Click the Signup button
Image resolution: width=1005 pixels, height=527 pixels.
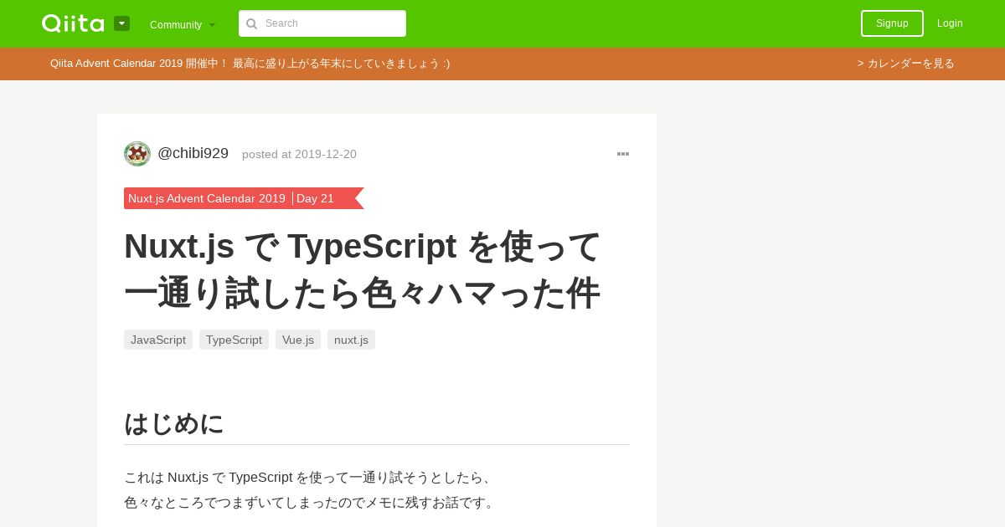[892, 23]
